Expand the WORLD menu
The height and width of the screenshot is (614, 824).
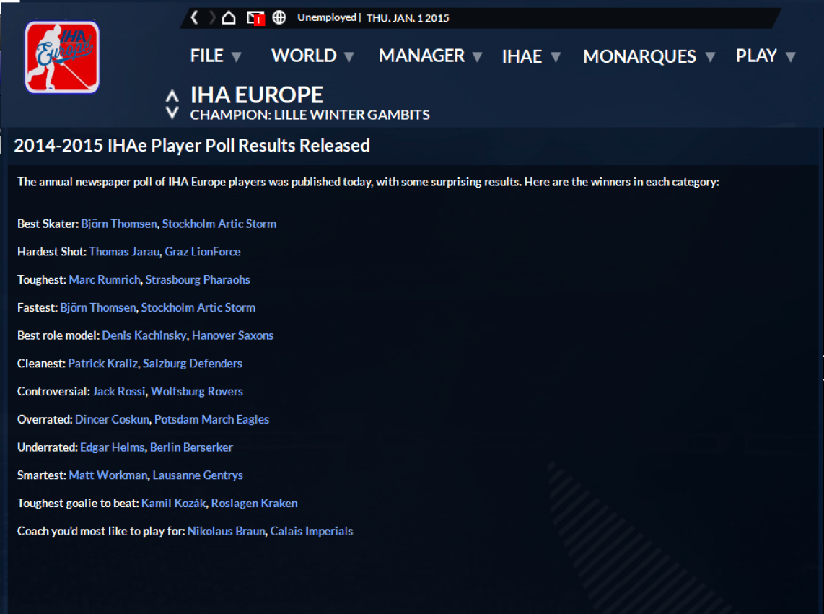(x=312, y=56)
